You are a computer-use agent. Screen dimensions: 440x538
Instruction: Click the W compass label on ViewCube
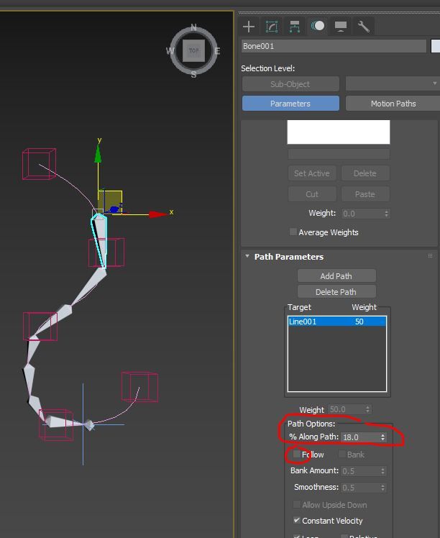tap(170, 51)
